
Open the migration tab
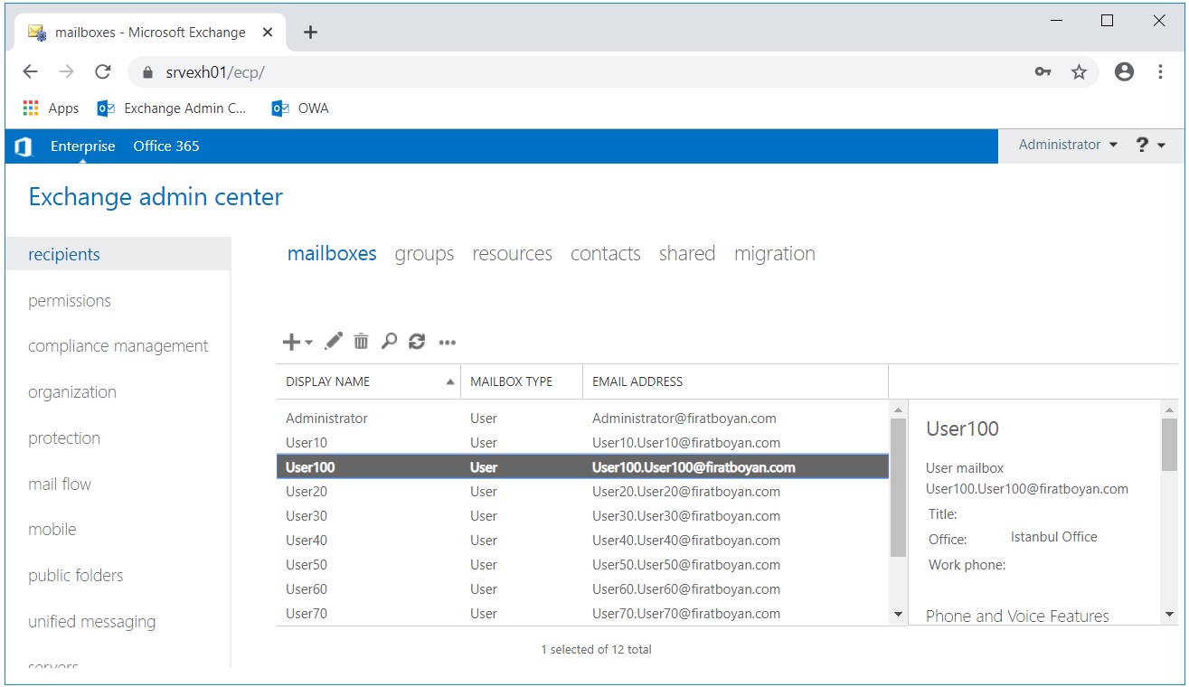point(775,255)
